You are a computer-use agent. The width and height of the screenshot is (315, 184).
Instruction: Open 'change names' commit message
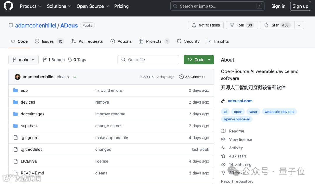coord(109,126)
